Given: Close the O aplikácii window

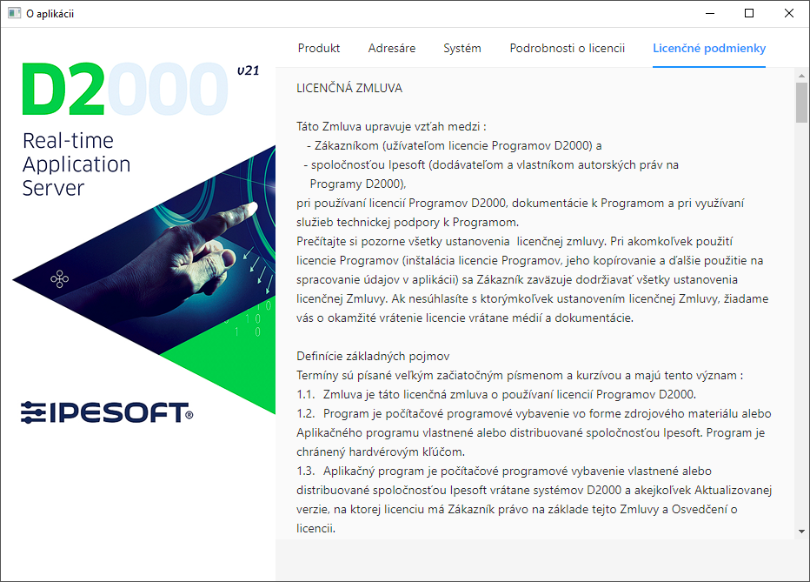Looking at the screenshot, I should tap(789, 13).
